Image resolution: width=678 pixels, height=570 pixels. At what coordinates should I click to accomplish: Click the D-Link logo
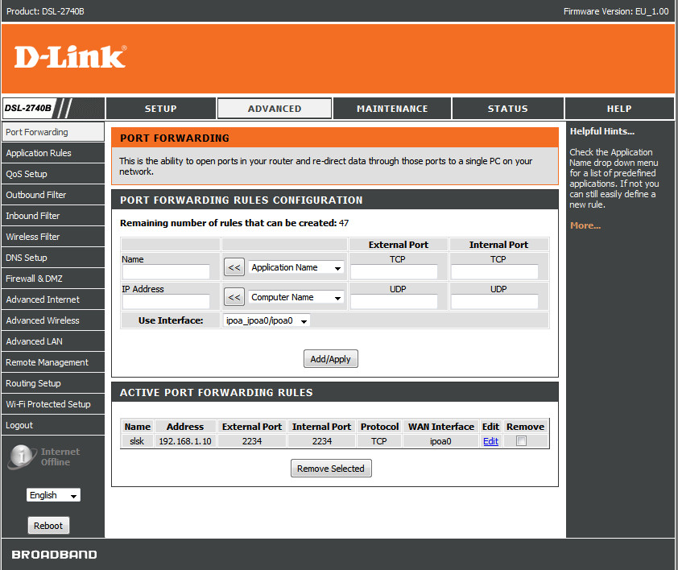(x=69, y=56)
